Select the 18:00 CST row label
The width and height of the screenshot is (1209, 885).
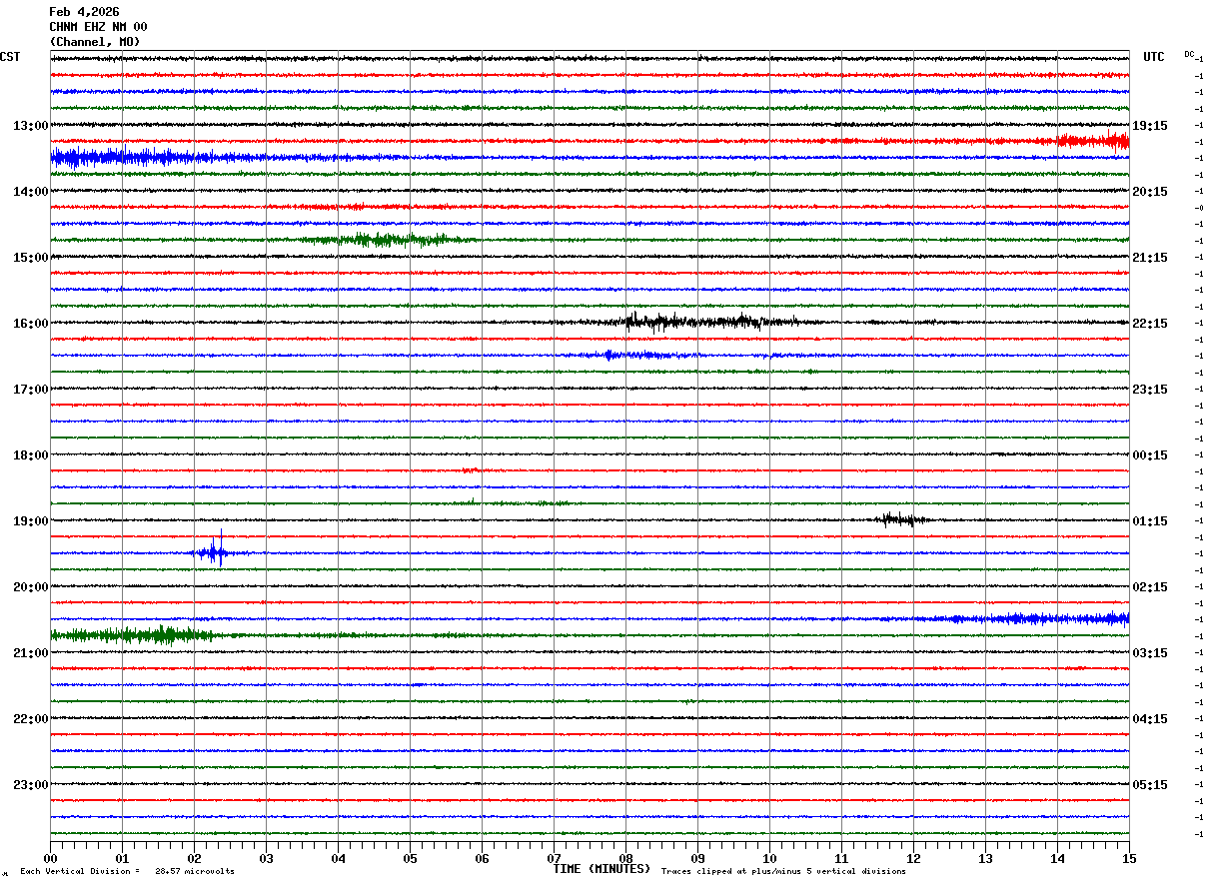click(31, 455)
